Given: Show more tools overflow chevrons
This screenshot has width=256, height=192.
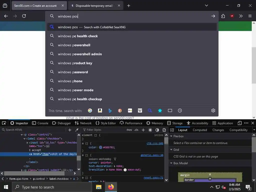Looking at the screenshot, I should click(241, 16).
